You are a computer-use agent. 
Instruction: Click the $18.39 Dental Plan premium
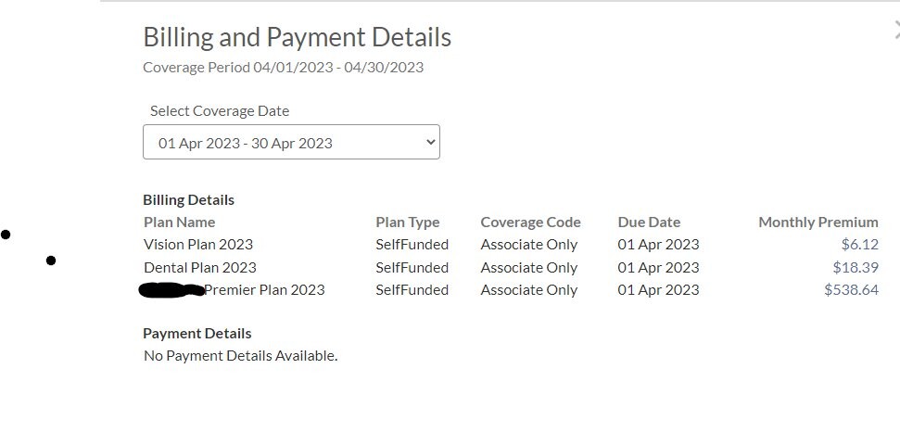tap(856, 267)
